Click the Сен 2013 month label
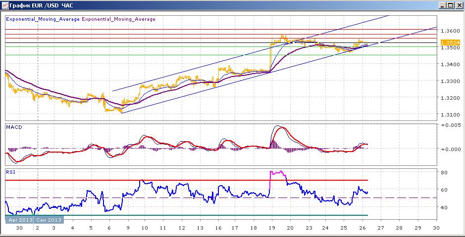Image resolution: width=465 pixels, height=237 pixels. pyautogui.click(x=49, y=220)
